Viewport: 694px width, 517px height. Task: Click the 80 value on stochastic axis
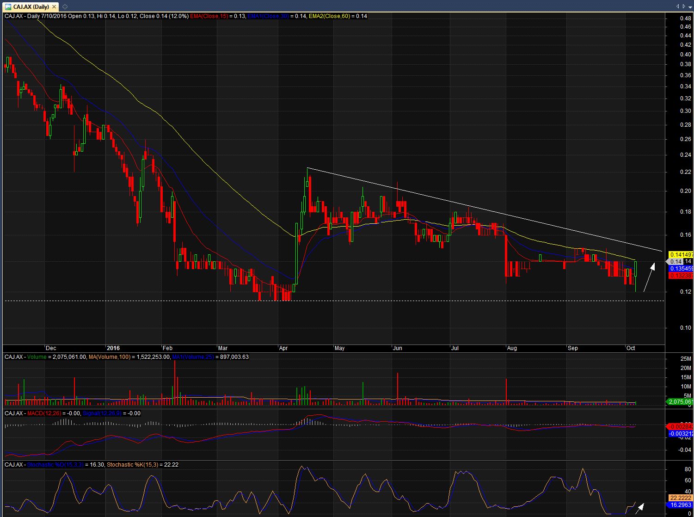[x=688, y=469]
